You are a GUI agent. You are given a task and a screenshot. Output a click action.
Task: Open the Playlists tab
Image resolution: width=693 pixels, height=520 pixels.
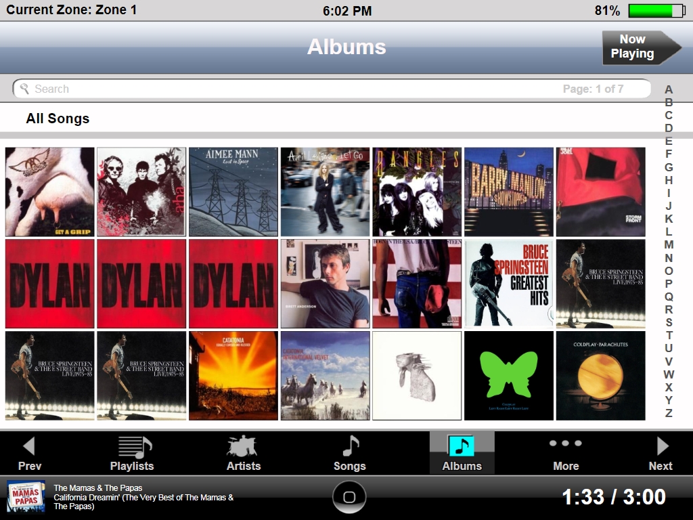click(132, 453)
